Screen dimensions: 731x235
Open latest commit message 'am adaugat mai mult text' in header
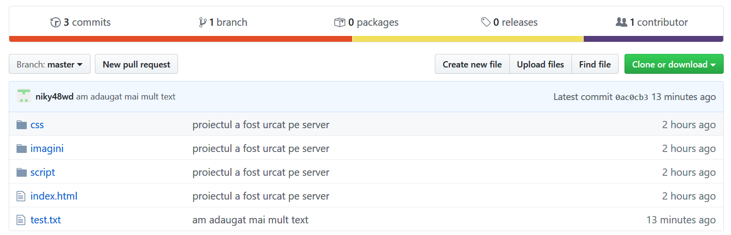click(x=126, y=97)
